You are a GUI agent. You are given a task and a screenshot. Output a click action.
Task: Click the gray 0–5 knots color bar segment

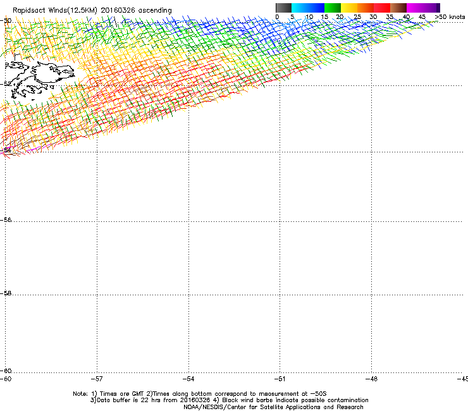tap(283, 8)
